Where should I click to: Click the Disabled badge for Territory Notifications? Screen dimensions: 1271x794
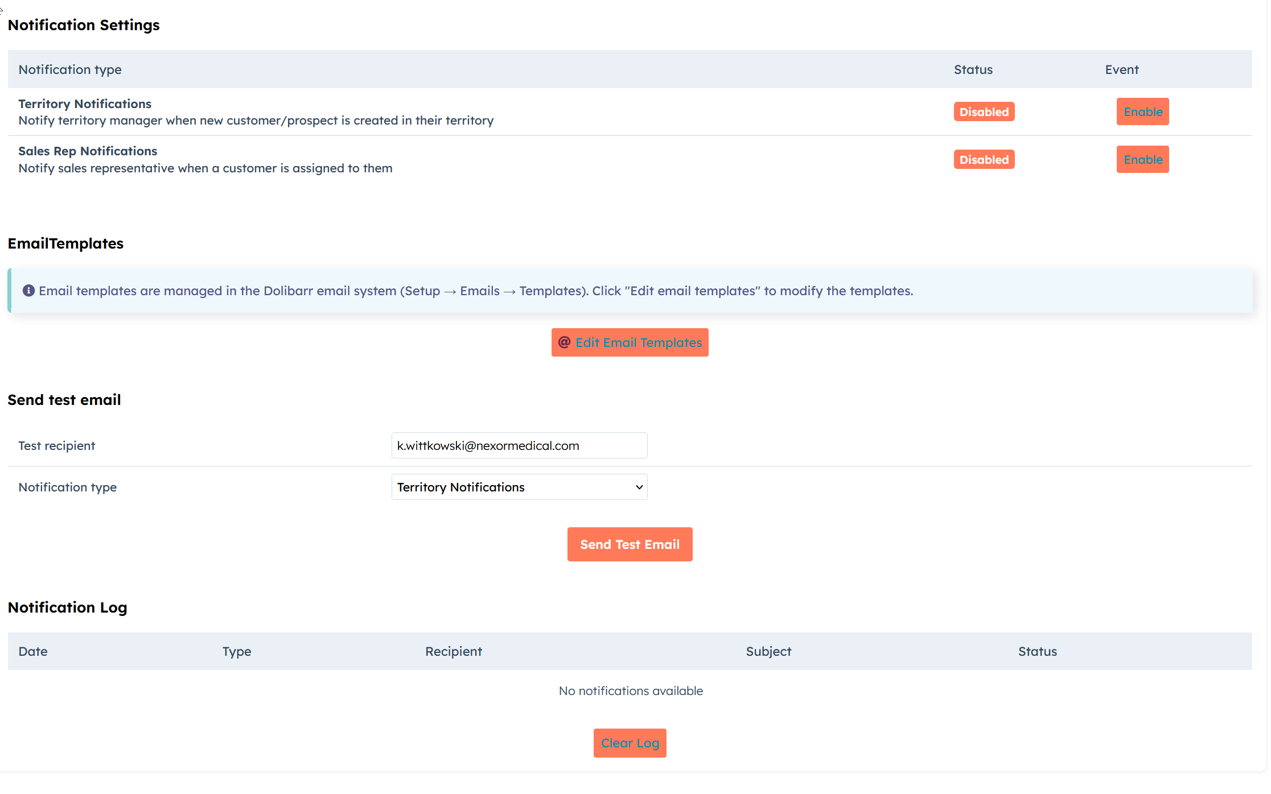[984, 111]
